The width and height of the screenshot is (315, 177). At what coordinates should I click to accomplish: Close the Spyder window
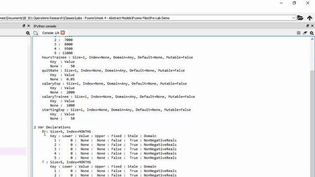click(308, 3)
